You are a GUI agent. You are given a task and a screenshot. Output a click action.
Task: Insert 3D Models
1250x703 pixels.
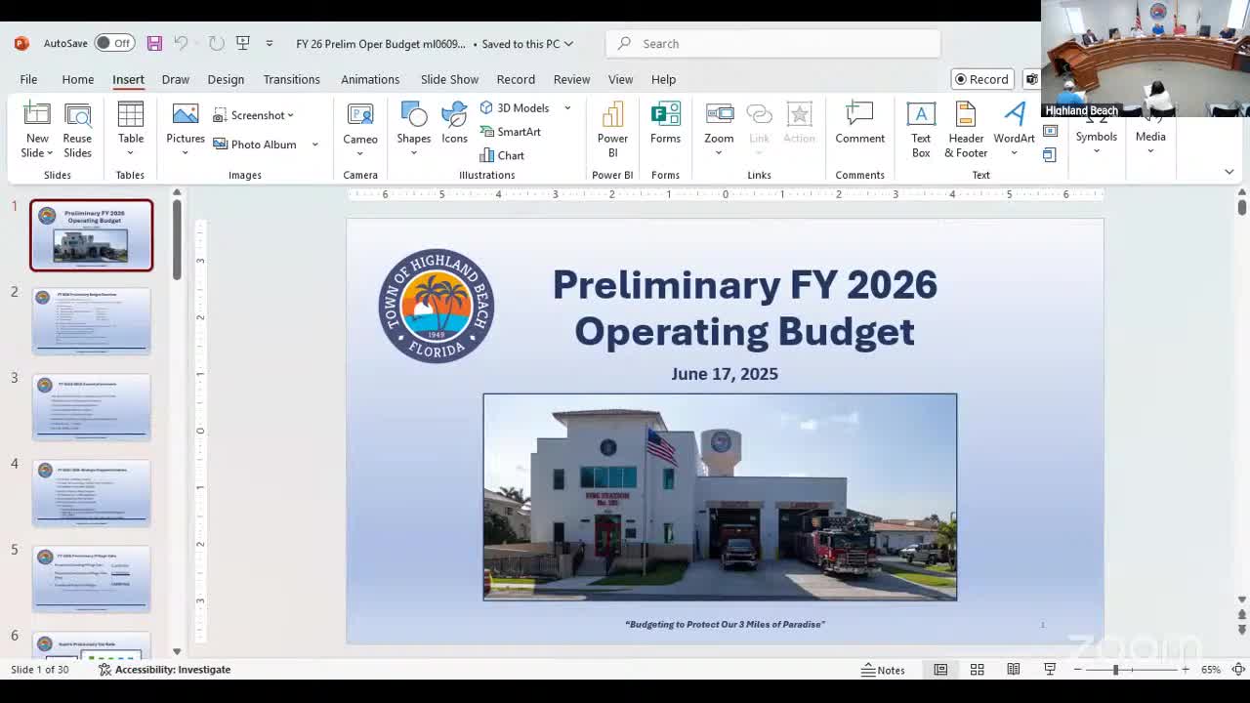[x=515, y=107]
